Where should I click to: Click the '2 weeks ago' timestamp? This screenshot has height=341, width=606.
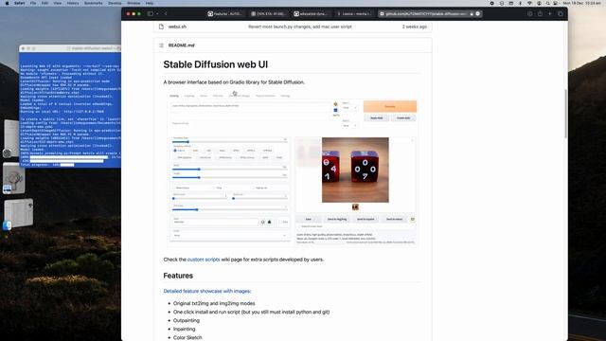pyautogui.click(x=415, y=27)
